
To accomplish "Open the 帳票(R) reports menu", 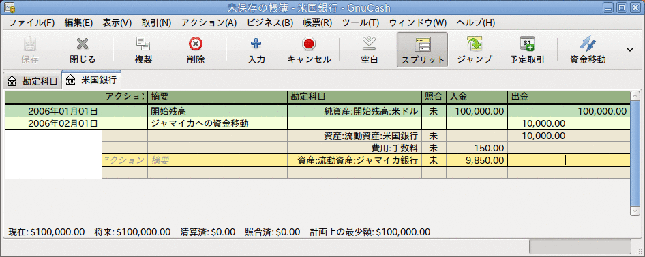I will click(x=317, y=22).
